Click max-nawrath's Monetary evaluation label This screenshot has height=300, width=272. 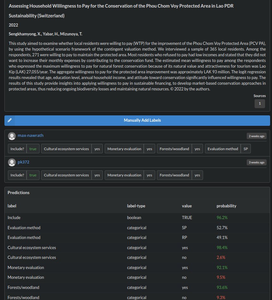[130, 149]
